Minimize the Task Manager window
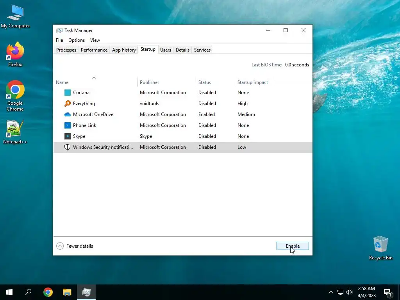 coord(268,30)
